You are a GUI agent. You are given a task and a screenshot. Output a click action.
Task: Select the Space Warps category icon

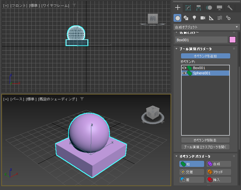[x=220, y=18]
